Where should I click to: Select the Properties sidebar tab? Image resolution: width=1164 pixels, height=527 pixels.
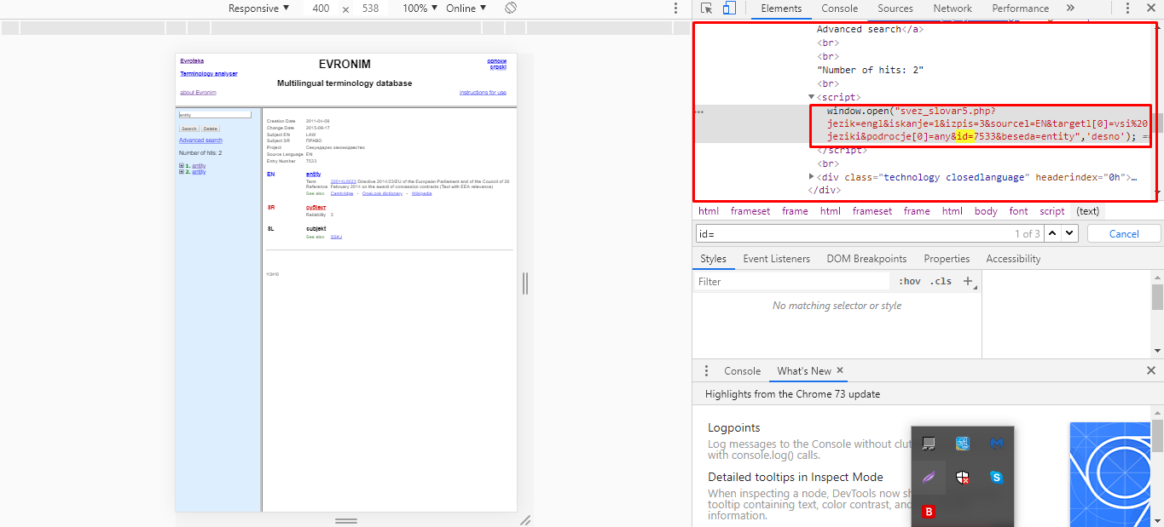pyautogui.click(x=947, y=259)
